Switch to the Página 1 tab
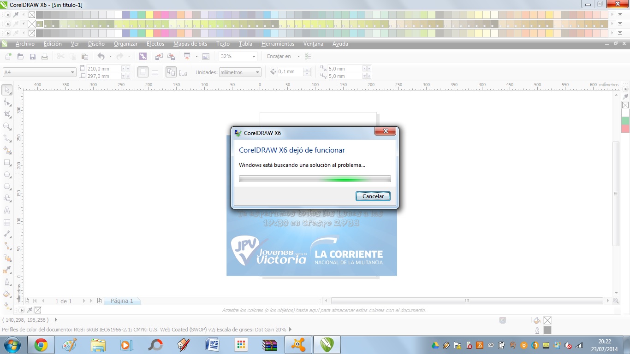Screen dimensions: 630x354 (x=122, y=301)
